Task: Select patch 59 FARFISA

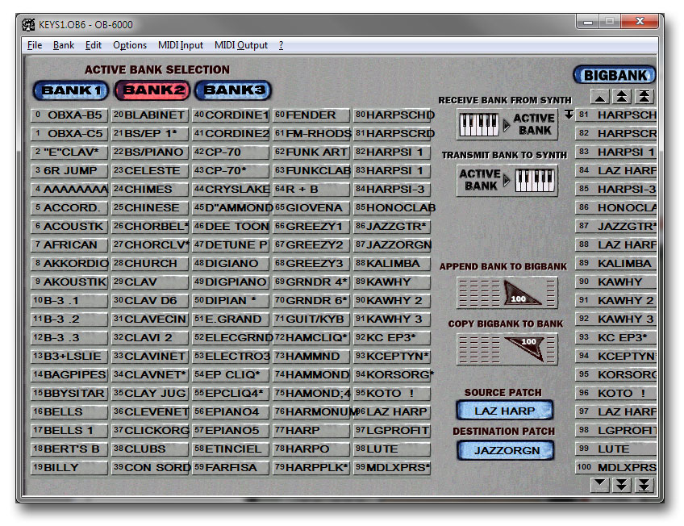Action: coord(231,468)
